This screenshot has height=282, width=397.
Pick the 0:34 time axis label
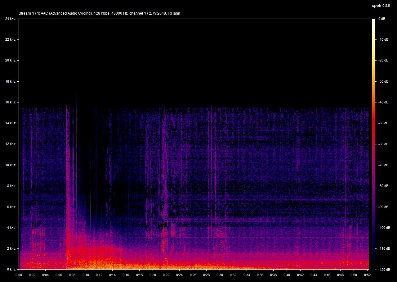[247, 275]
